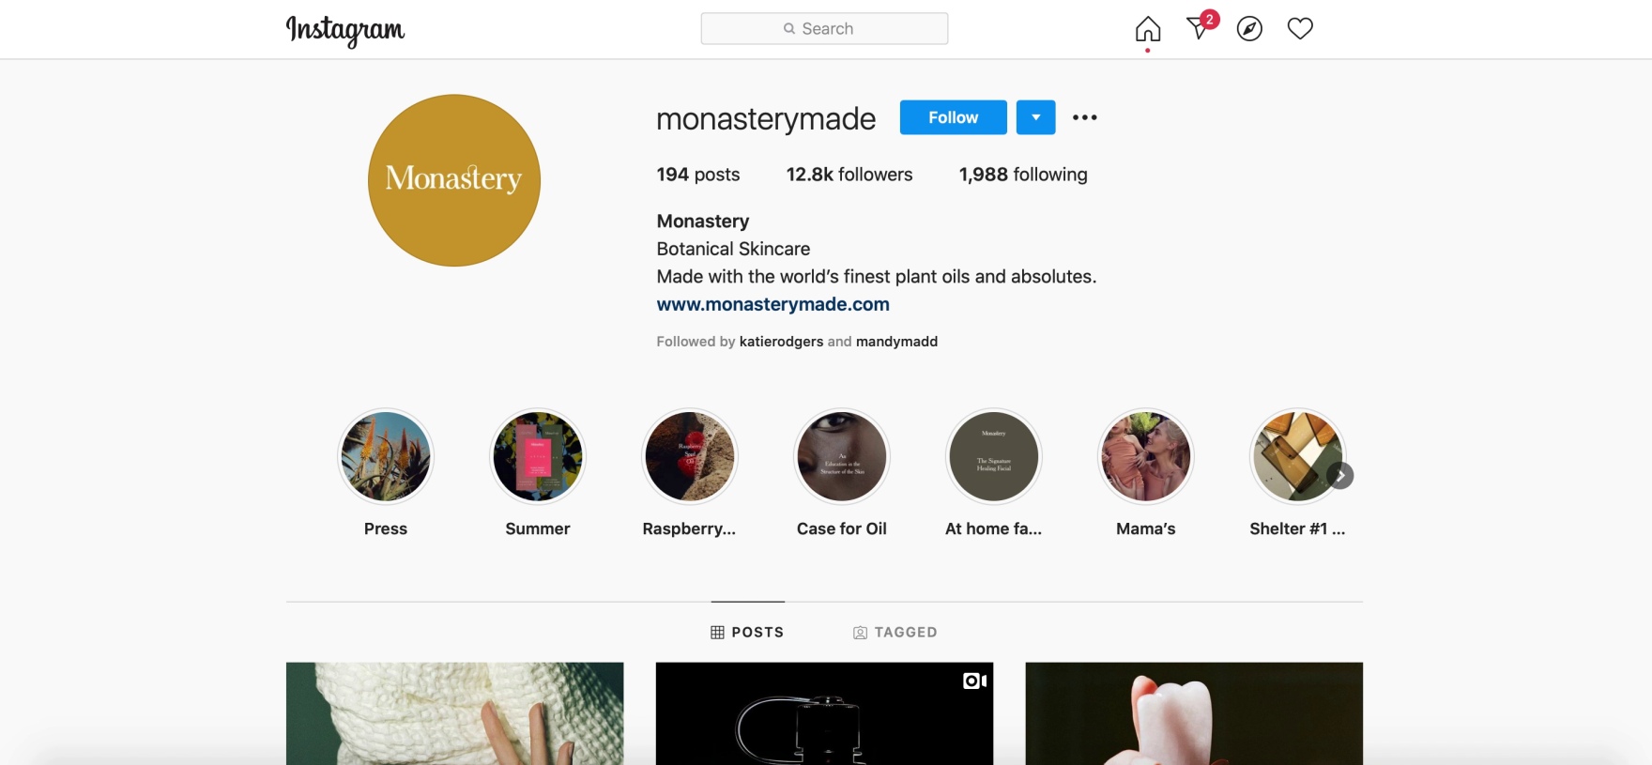Open the www.monasterymade.com link
The height and width of the screenshot is (765, 1652).
coord(772,304)
